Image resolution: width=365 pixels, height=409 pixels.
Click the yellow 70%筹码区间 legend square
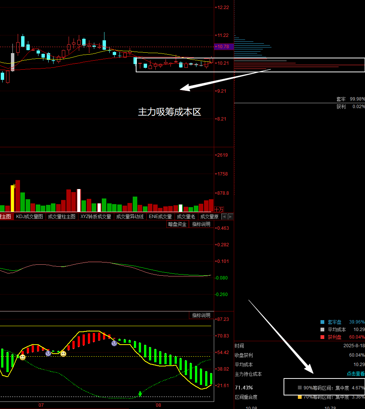tap(300, 397)
